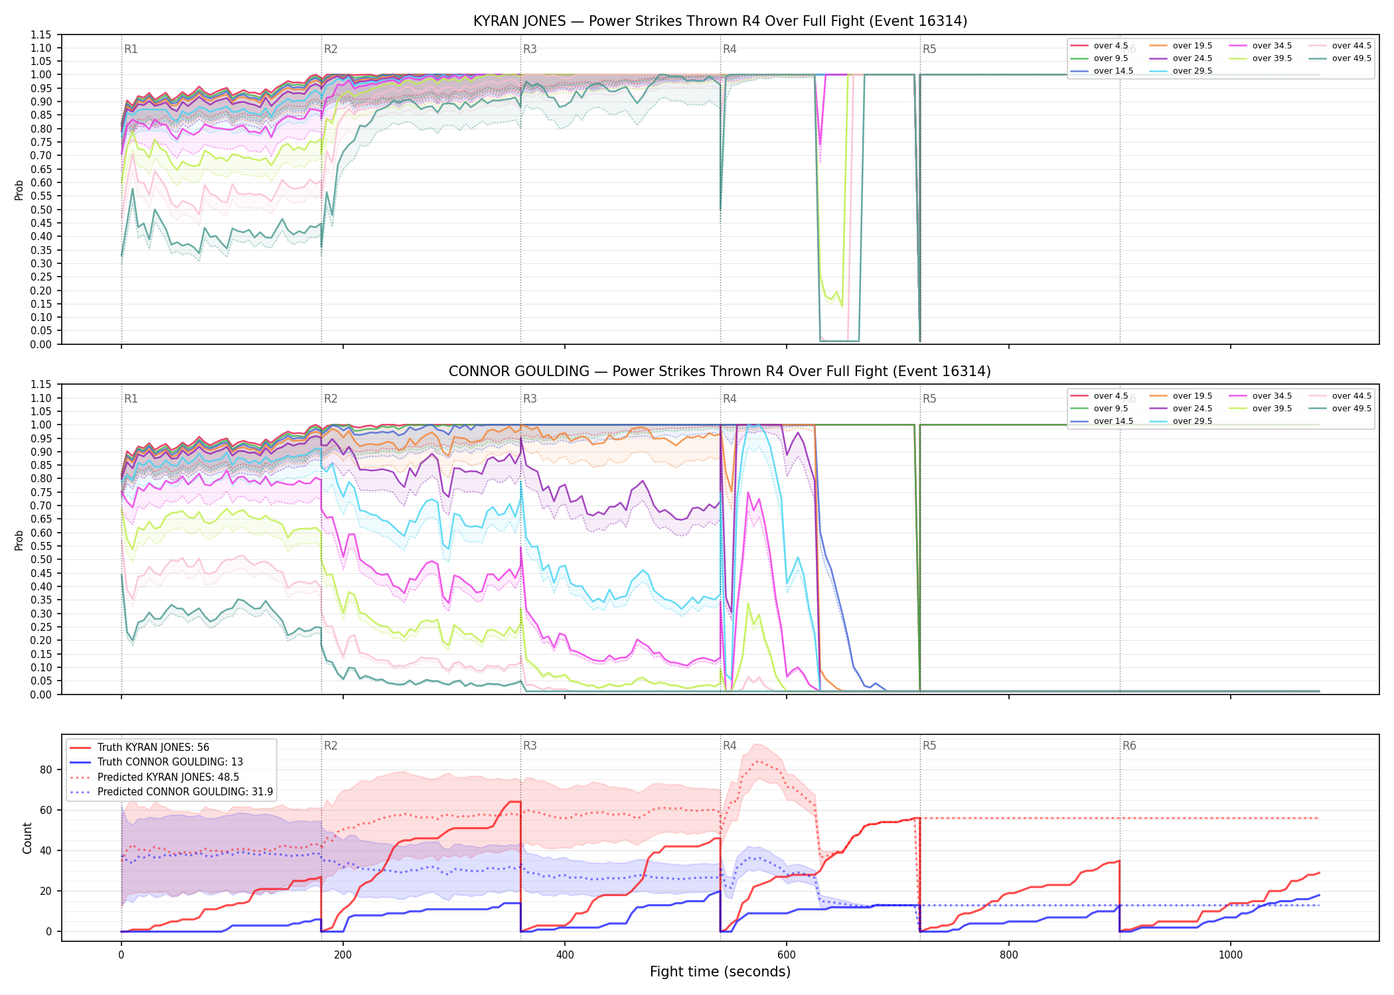This screenshot has width=1394, height=995.
Task: Click the 'Count' y-axis label
Action: (27, 838)
